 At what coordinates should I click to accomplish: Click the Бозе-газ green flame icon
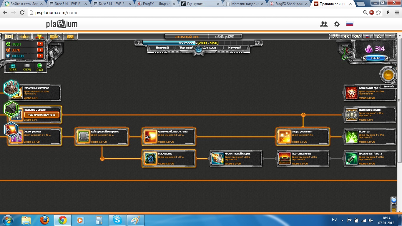[352, 137]
